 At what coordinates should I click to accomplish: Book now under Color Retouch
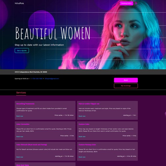20,157
